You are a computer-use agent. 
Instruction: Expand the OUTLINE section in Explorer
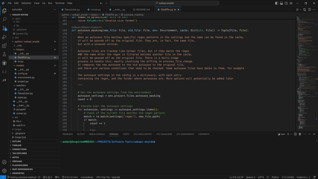point(17,141)
